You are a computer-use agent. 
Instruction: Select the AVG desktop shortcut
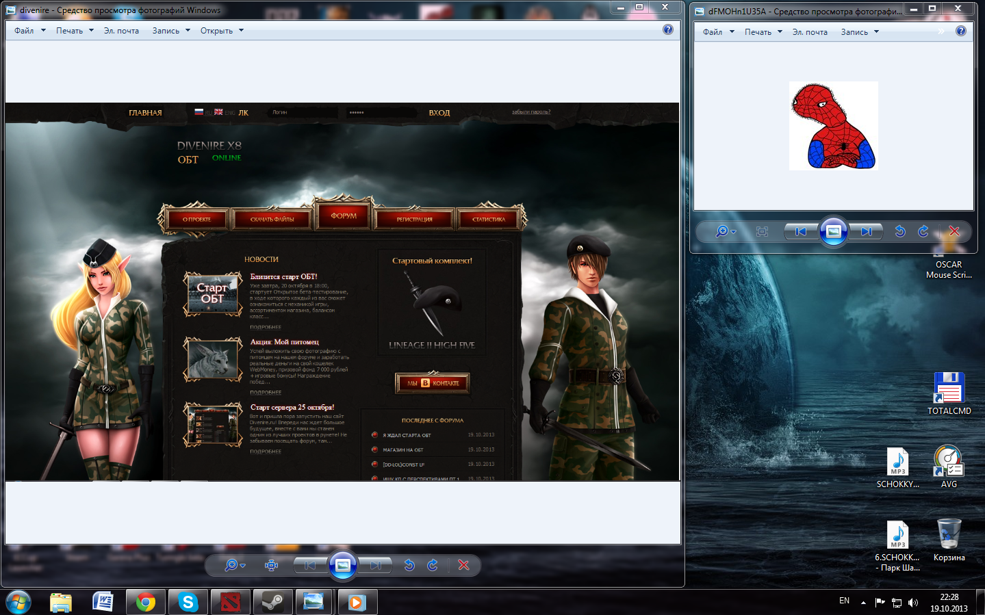949,467
